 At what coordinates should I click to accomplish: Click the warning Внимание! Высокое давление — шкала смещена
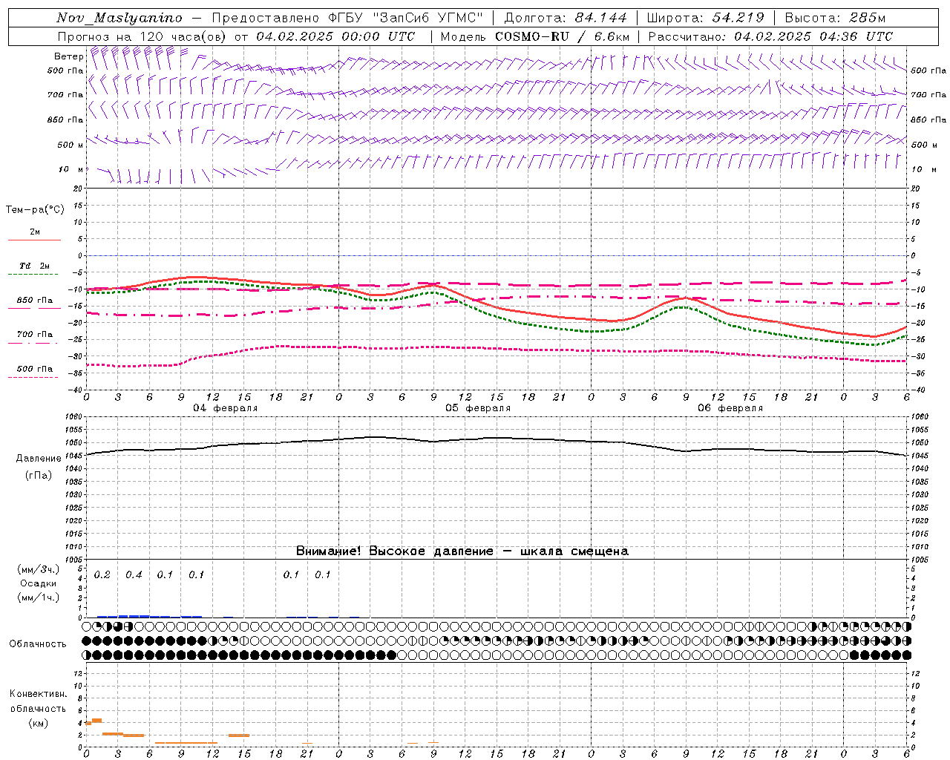[x=462, y=551]
